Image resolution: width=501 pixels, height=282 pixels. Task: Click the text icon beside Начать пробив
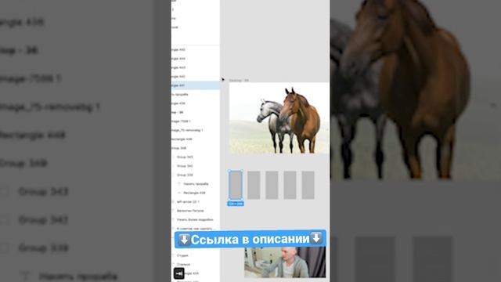[x=179, y=184]
